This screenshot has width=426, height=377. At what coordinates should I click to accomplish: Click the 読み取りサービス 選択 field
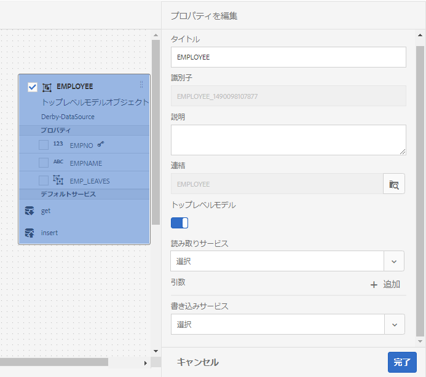[x=277, y=261]
